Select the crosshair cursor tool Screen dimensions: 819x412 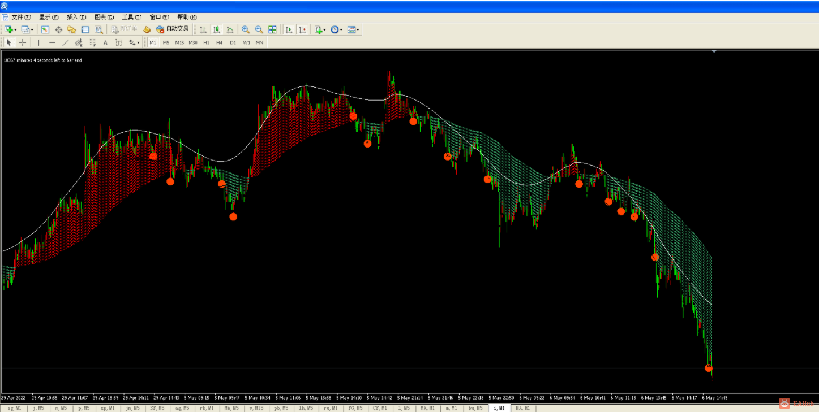[x=23, y=42]
